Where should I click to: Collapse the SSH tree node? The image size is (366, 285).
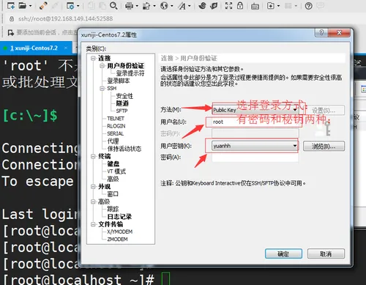(102, 89)
